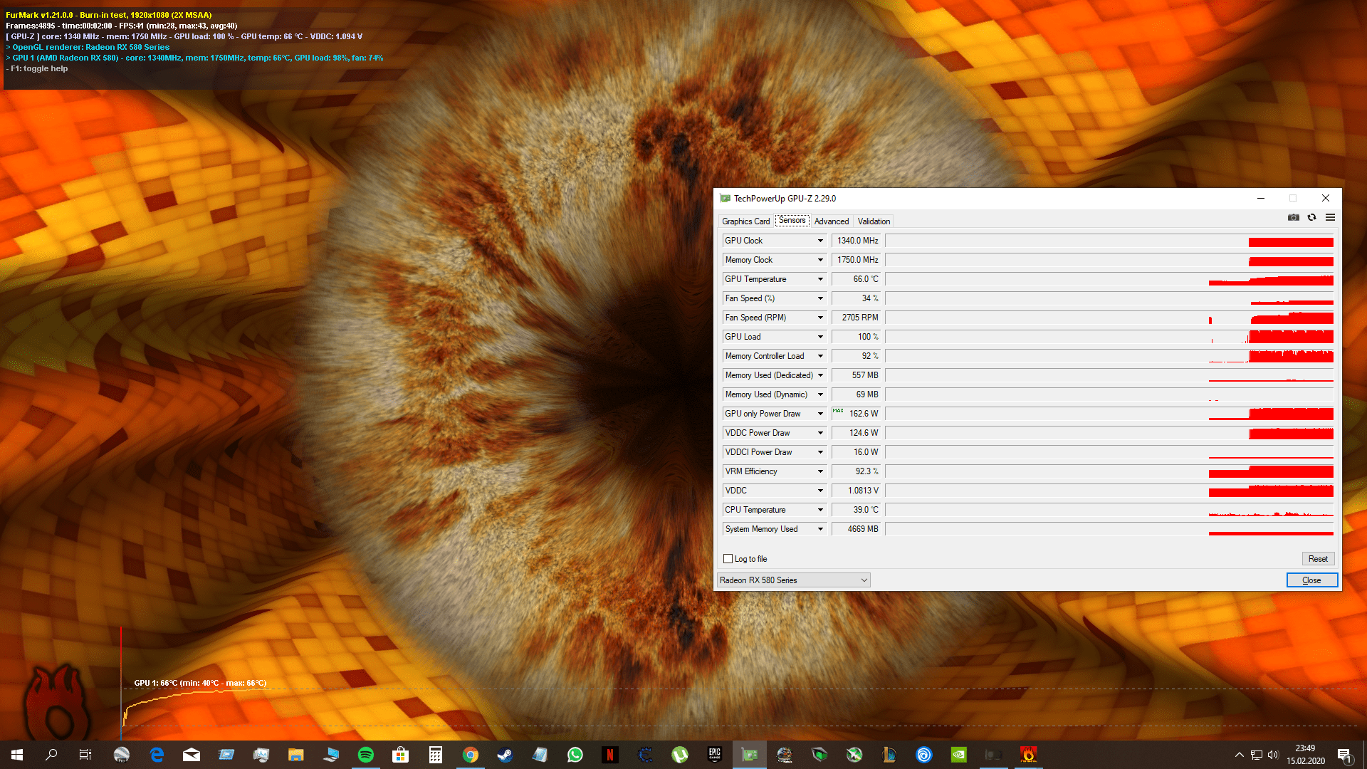
Task: Enable the Log to file checkbox
Action: pyautogui.click(x=728, y=559)
